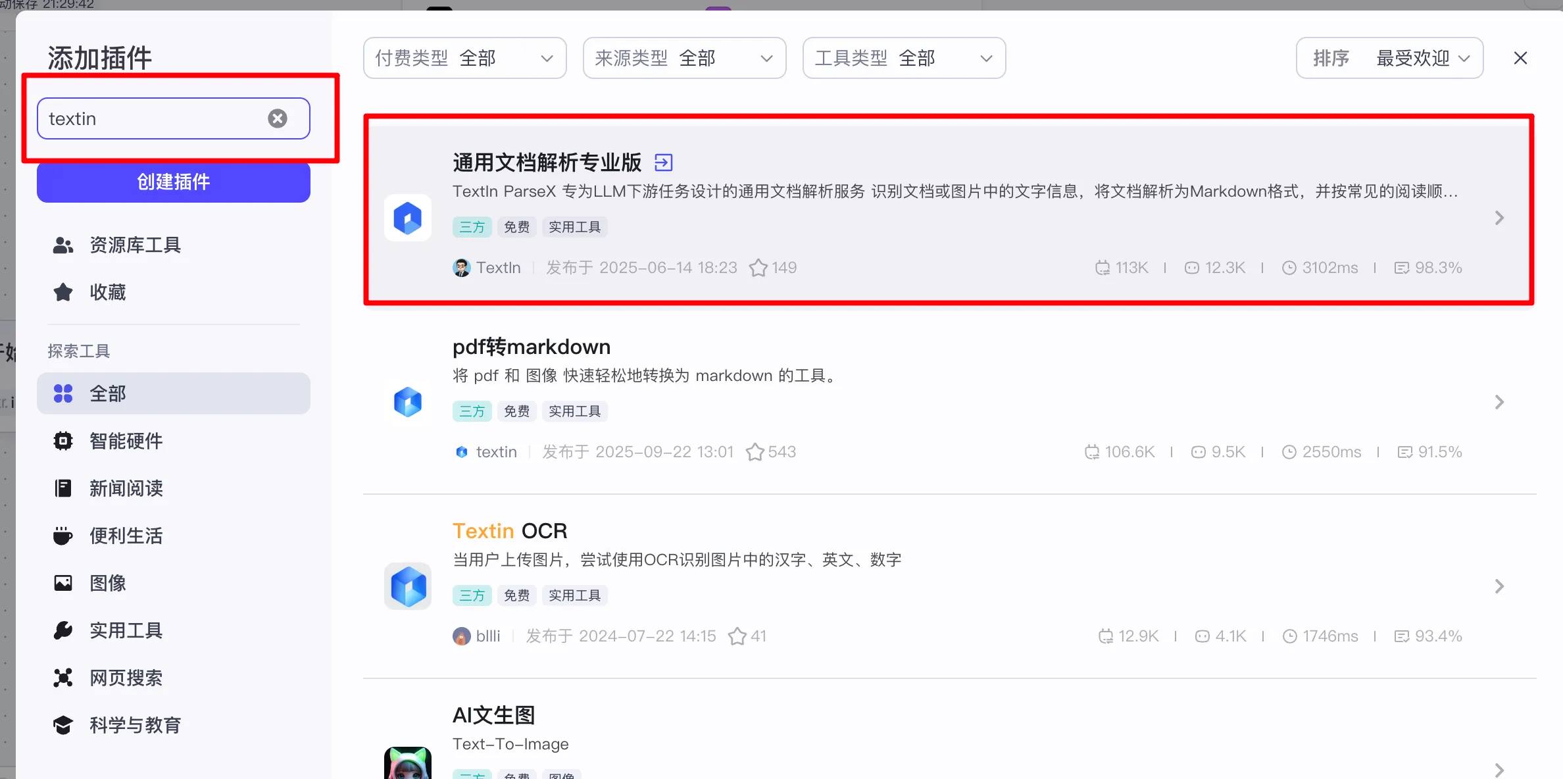
Task: Click the 113K usage count icon
Action: point(1102,268)
